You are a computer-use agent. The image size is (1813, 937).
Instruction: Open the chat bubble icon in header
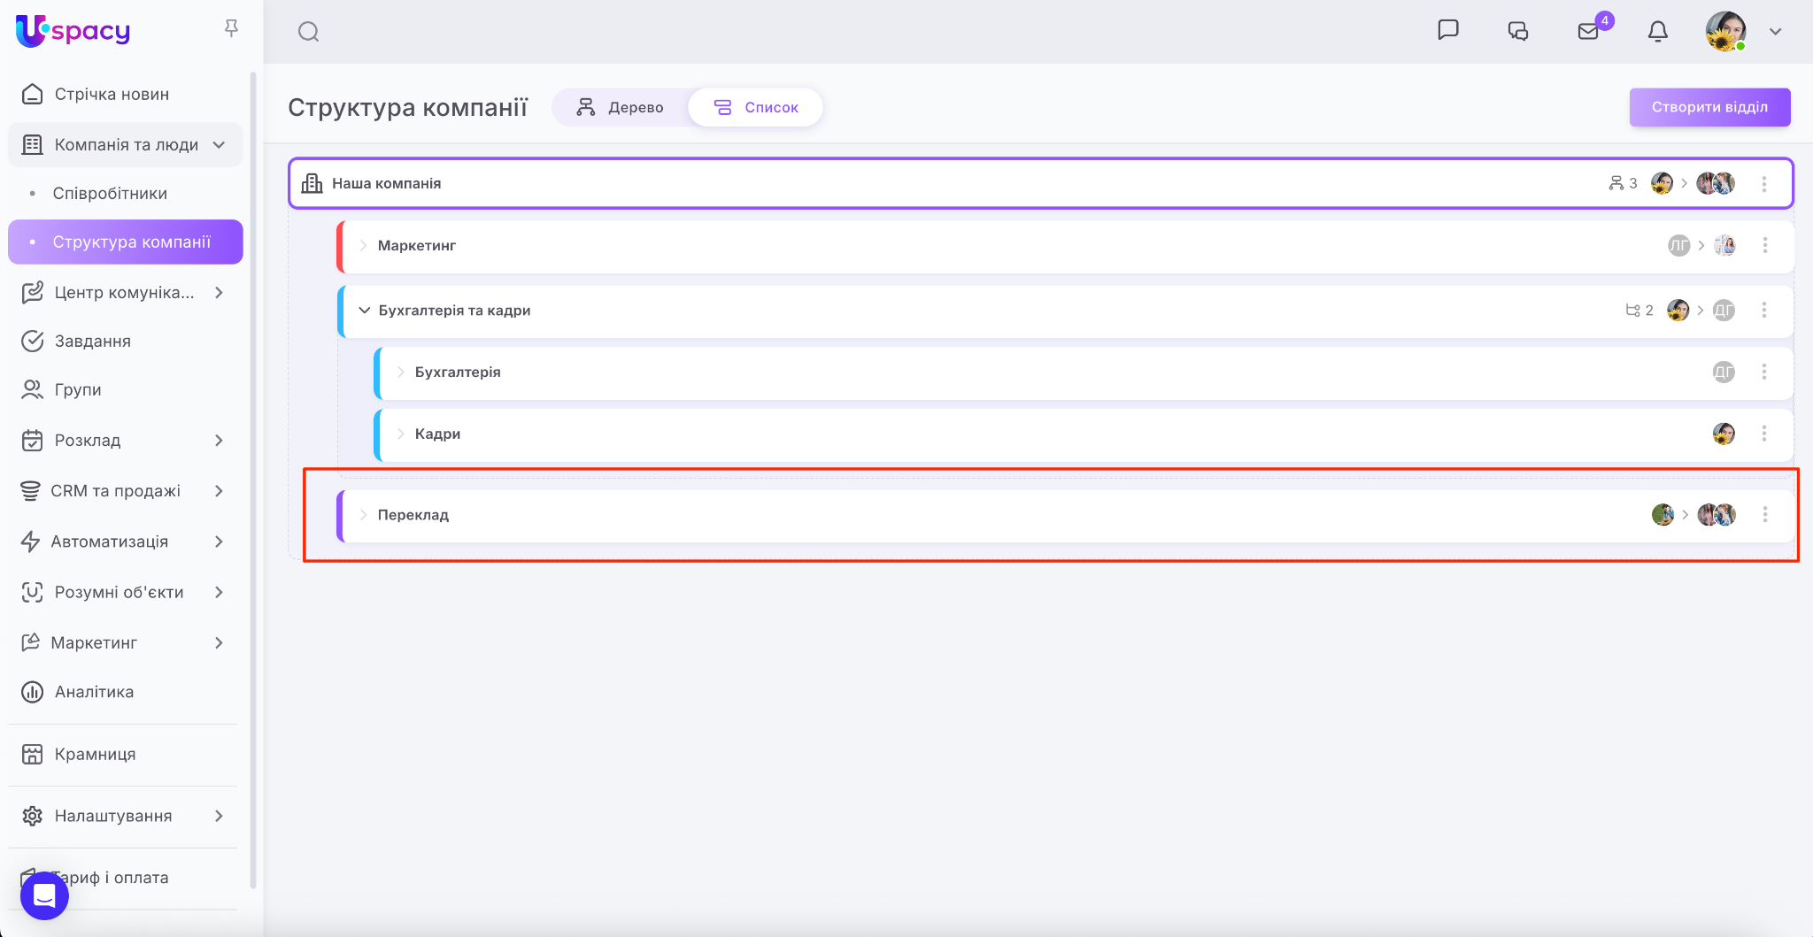pyautogui.click(x=1447, y=31)
